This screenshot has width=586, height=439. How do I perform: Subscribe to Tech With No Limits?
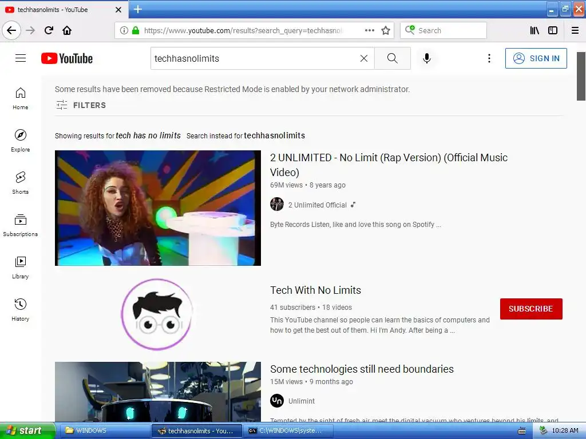point(531,309)
